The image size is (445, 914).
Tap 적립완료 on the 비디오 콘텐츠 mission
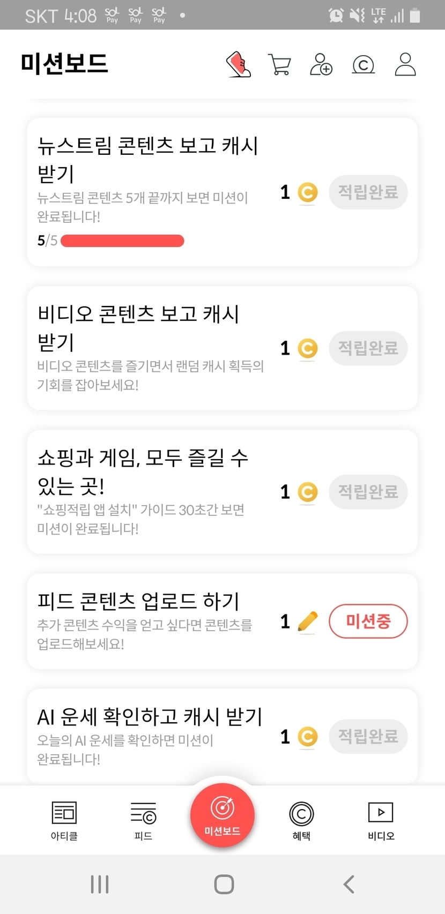[368, 348]
